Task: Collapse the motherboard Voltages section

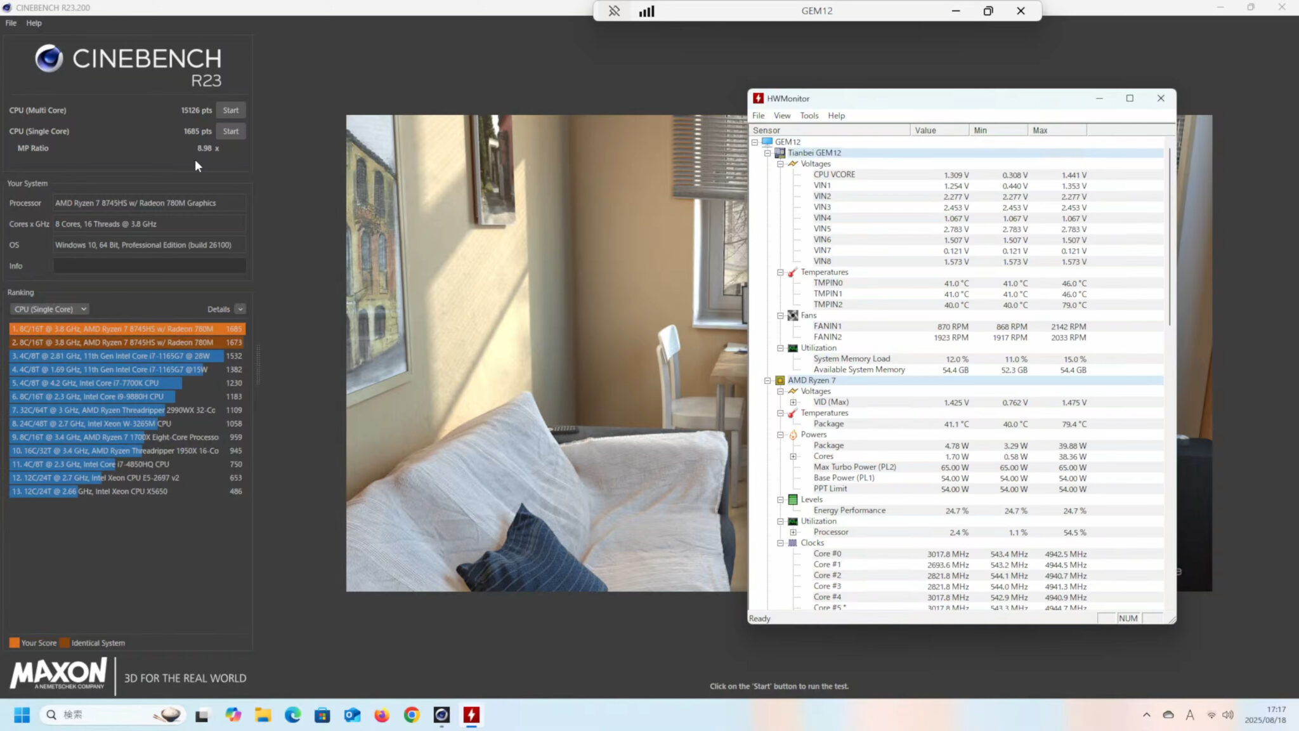Action: tap(780, 164)
